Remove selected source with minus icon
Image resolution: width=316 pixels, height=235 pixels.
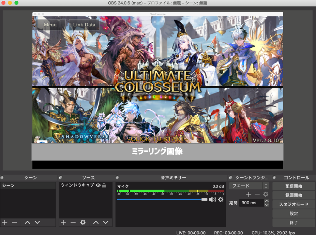pyautogui.click(x=73, y=222)
